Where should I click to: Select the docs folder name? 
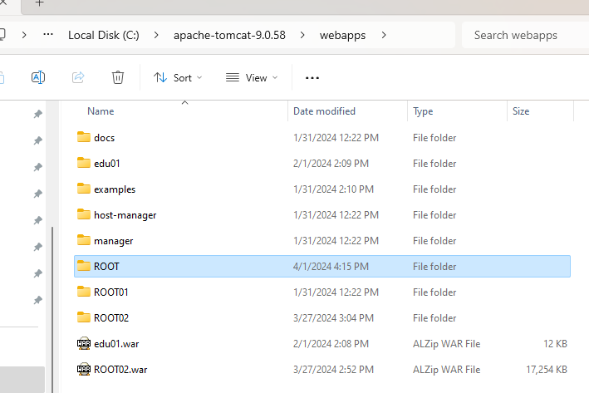point(105,138)
